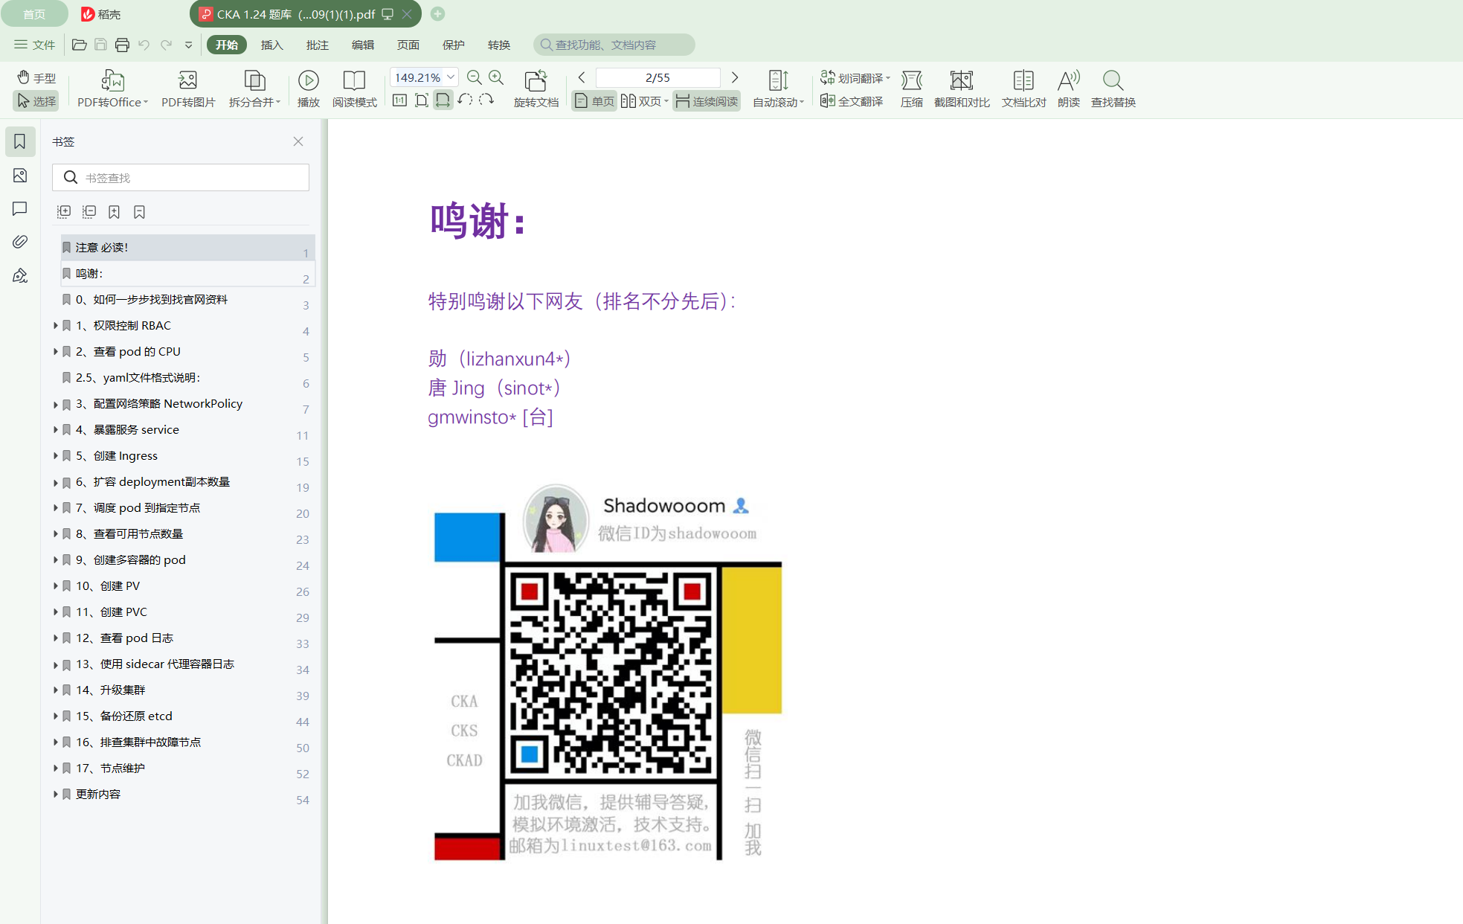This screenshot has height=924, width=1463.
Task: Compress the PDF file
Action: coord(911,89)
